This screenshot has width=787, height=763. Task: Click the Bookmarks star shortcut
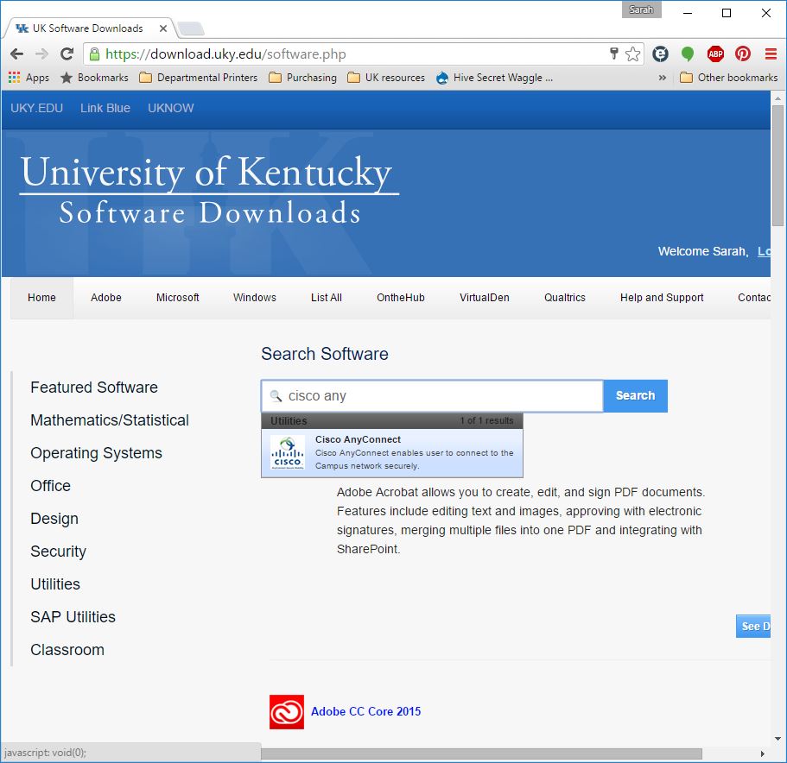94,78
